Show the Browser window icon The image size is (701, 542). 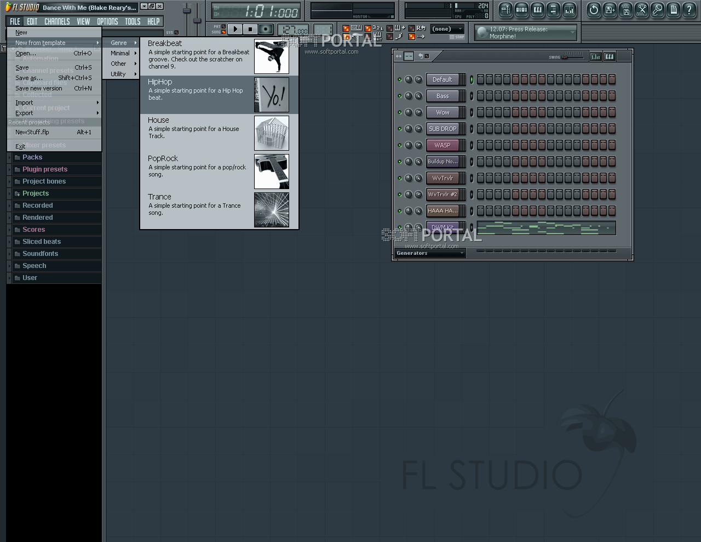click(x=554, y=9)
